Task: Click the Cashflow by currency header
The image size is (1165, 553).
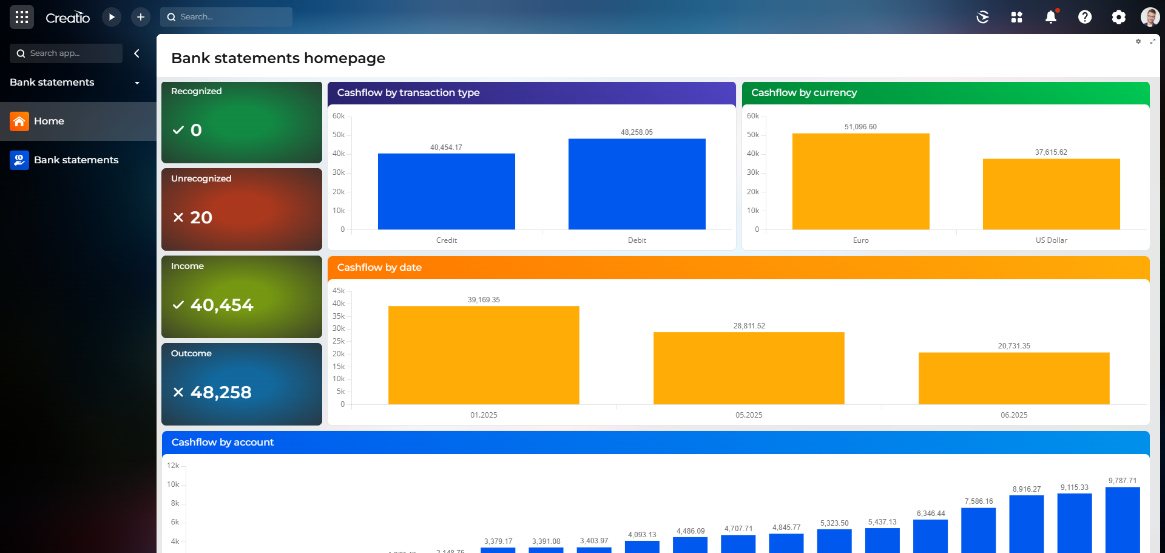Action: point(946,93)
